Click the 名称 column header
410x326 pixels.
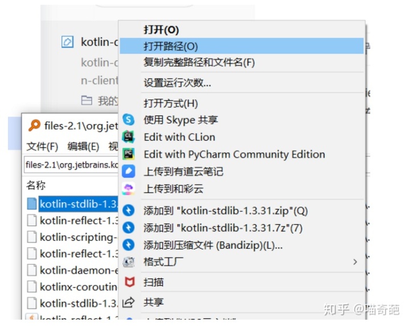pyautogui.click(x=36, y=185)
